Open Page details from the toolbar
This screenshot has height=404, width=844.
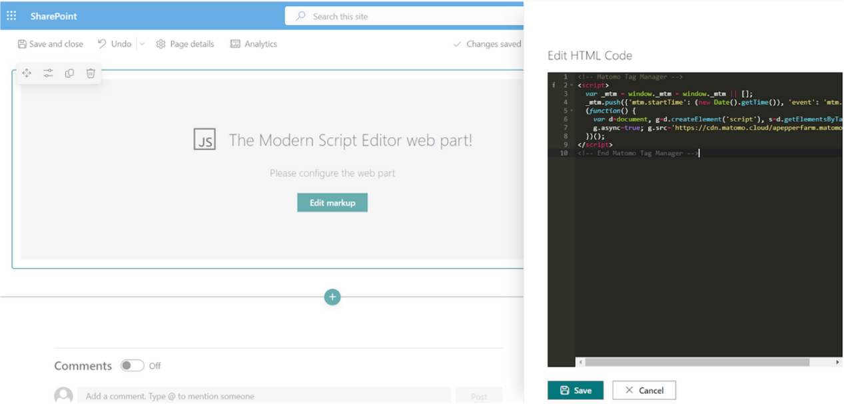[x=185, y=43]
